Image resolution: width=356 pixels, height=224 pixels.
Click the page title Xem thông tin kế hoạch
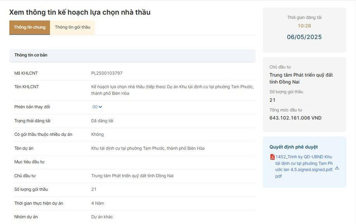[x=80, y=12]
